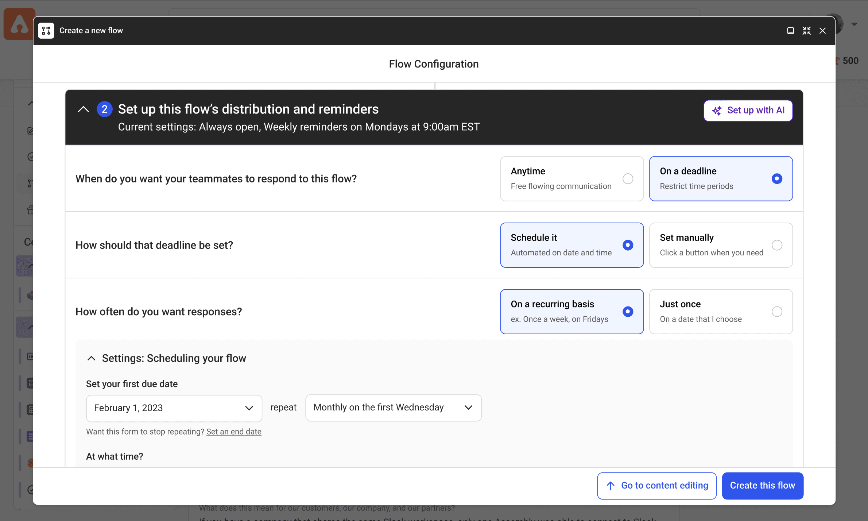Choose the Set manually deadline option

pyautogui.click(x=721, y=245)
